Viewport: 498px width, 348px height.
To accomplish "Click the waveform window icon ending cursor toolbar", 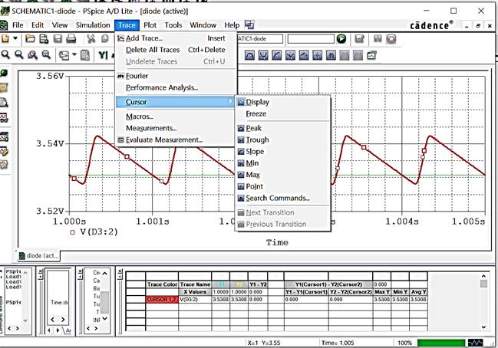I will [x=371, y=55].
